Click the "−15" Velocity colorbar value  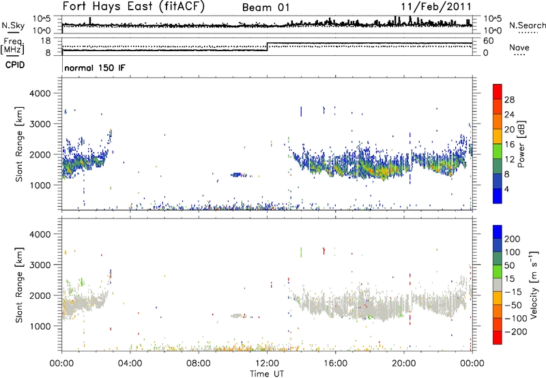coord(513,292)
